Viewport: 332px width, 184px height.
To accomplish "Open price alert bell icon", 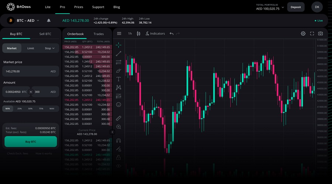I will click(x=49, y=21).
